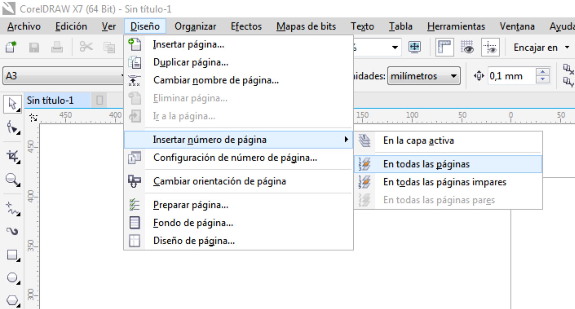
Task: Open the A3 page size dropdown
Action: (x=64, y=76)
